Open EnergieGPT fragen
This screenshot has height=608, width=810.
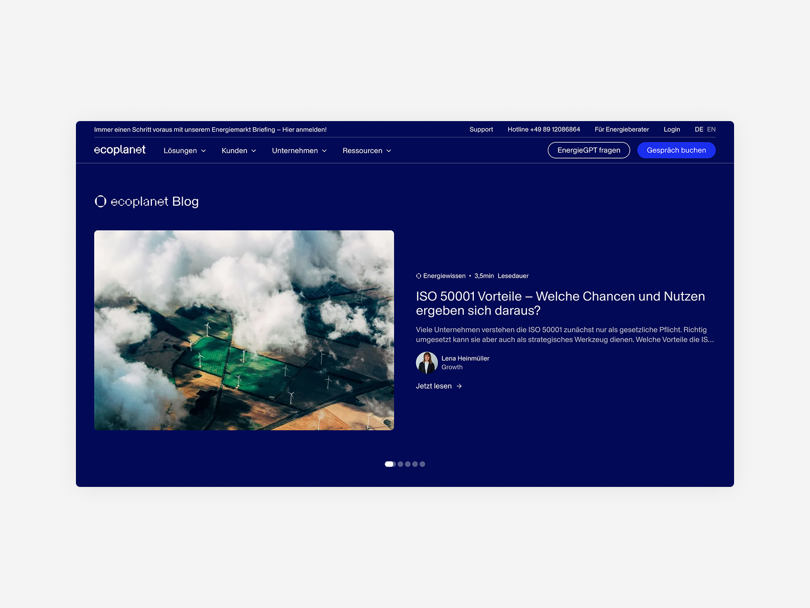click(589, 150)
